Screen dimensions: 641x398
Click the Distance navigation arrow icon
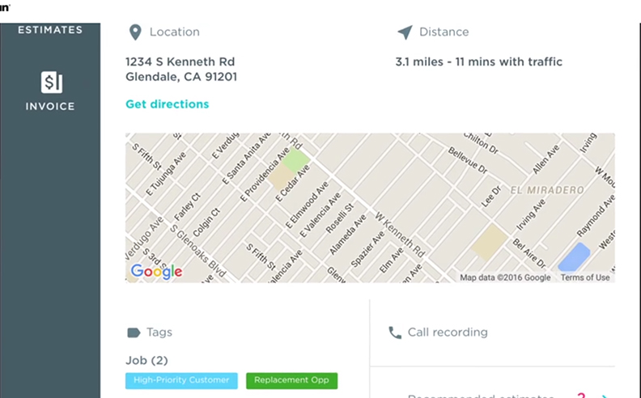point(405,32)
